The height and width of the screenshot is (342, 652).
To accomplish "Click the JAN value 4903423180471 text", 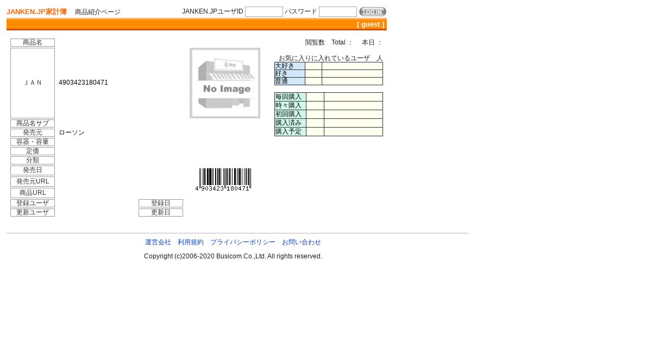I will pyautogui.click(x=83, y=83).
